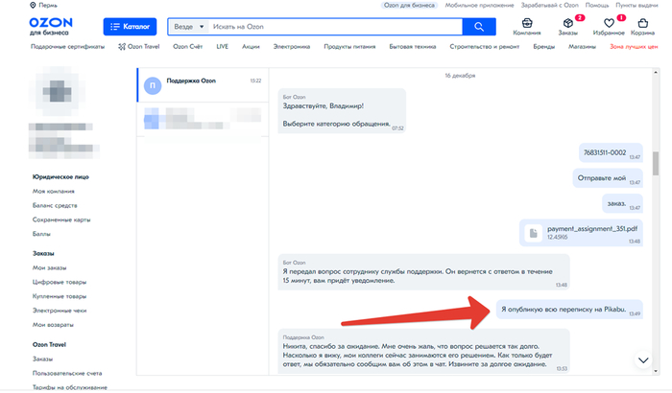Focus the Искать на Ozon search field
This screenshot has width=672, height=393.
click(335, 27)
